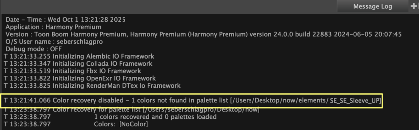Click the plus icon beside Message Log

[414, 6]
